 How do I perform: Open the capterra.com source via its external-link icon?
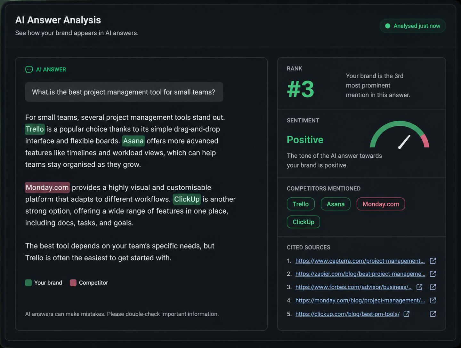click(x=433, y=261)
